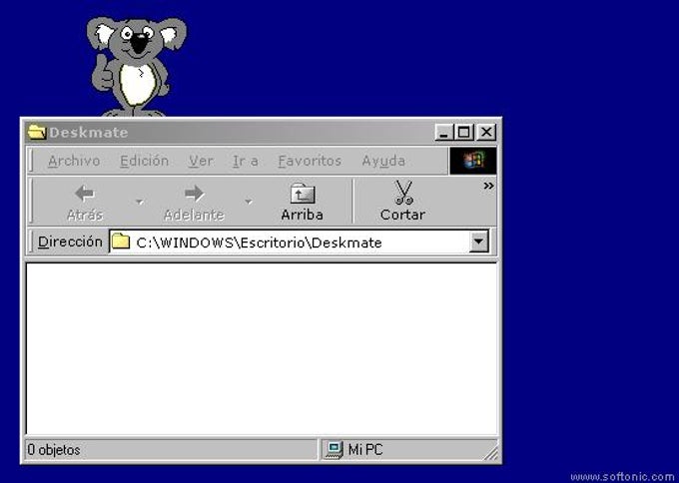Click the folder icon in the address bar

(121, 241)
